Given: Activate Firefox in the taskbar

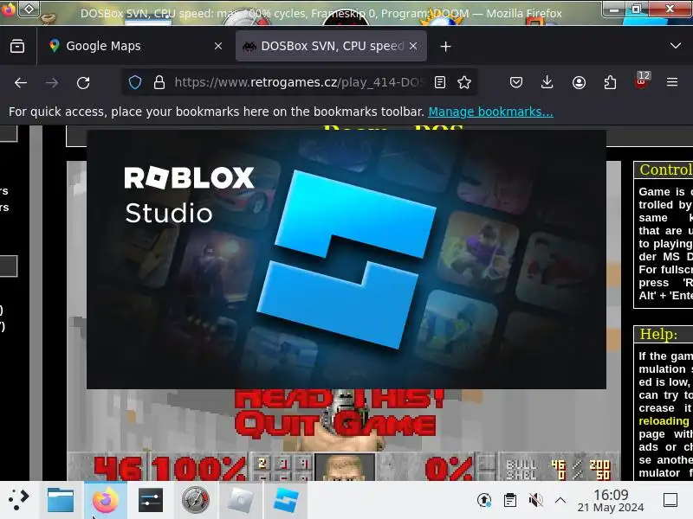Looking at the screenshot, I should pos(105,500).
